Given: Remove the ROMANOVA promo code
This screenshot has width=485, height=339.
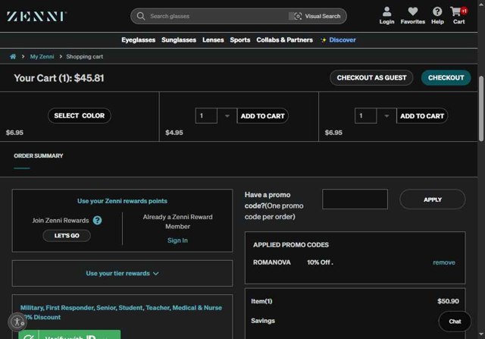Looking at the screenshot, I should (x=444, y=262).
